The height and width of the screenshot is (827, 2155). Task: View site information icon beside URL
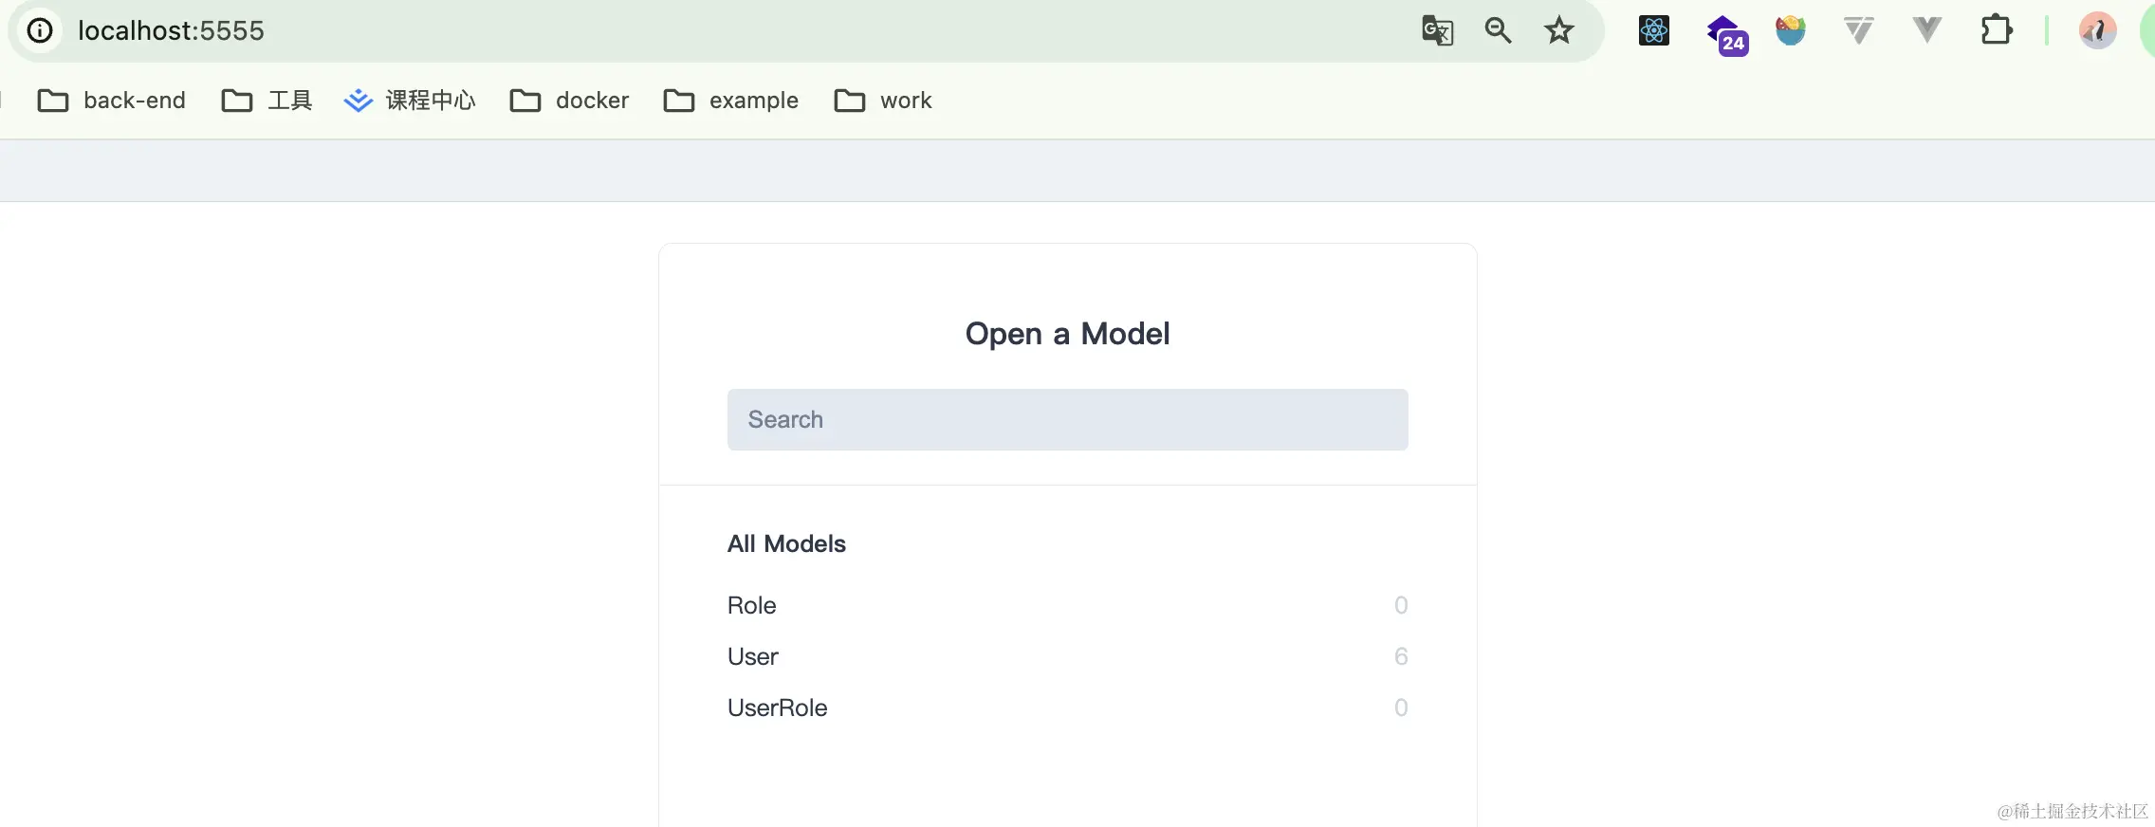pyautogui.click(x=40, y=31)
